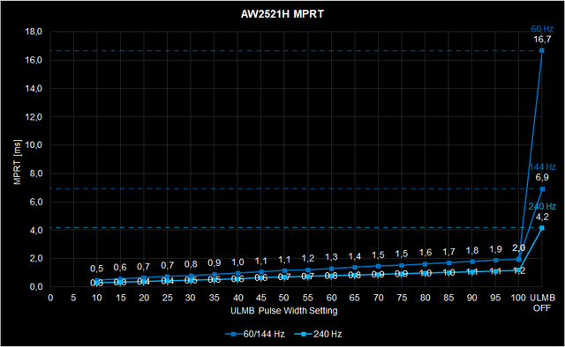Click the "1,8" data label
Viewport: 565px width, 347px height.
click(x=472, y=250)
